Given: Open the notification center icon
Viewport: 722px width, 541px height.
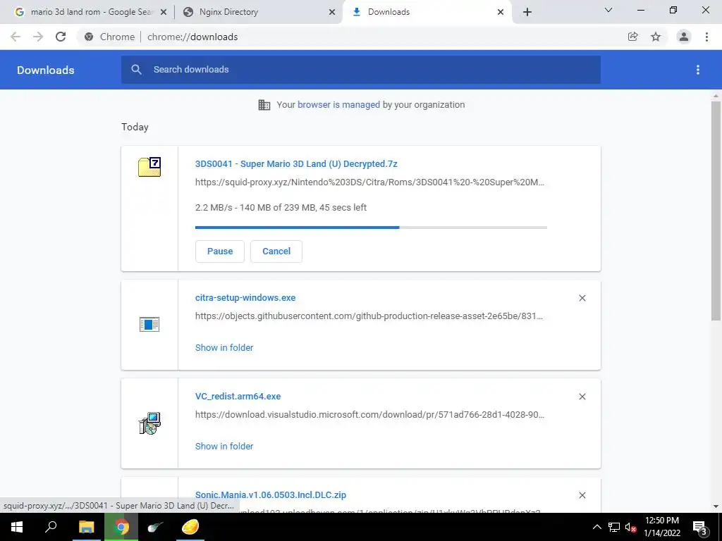Looking at the screenshot, I should (x=700, y=528).
